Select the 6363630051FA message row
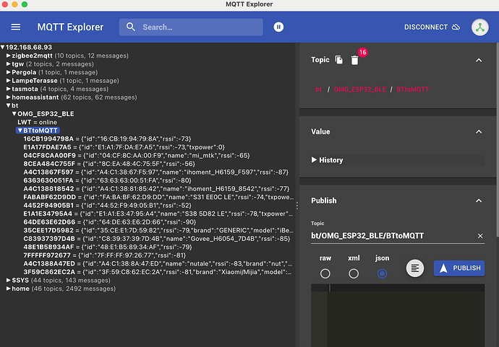Viewport: 499px width, 347px height. (107, 180)
